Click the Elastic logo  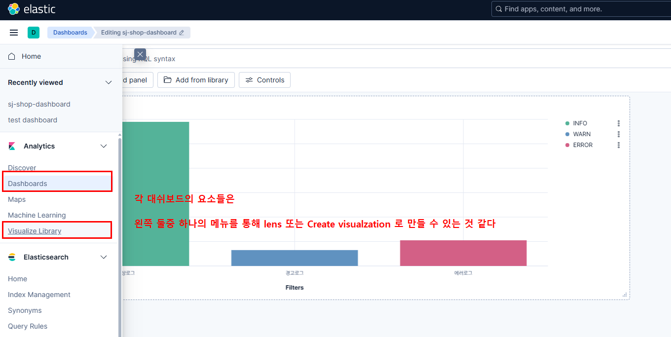click(32, 9)
